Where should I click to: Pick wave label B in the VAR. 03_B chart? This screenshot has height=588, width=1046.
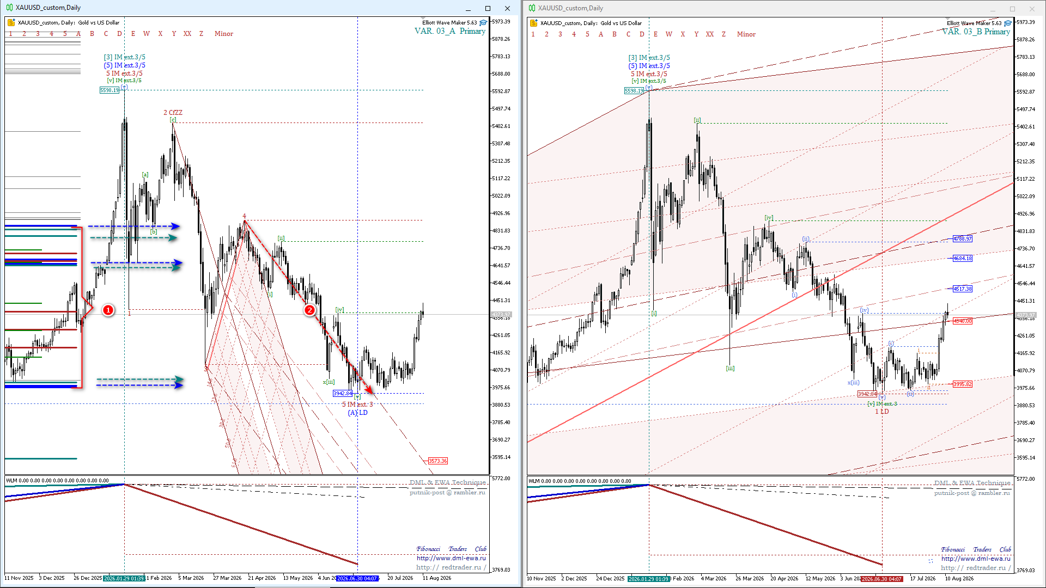(x=615, y=34)
